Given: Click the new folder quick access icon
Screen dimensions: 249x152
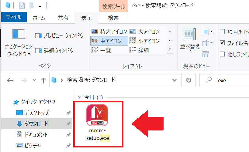Looking at the screenshot, I should point(32,5).
